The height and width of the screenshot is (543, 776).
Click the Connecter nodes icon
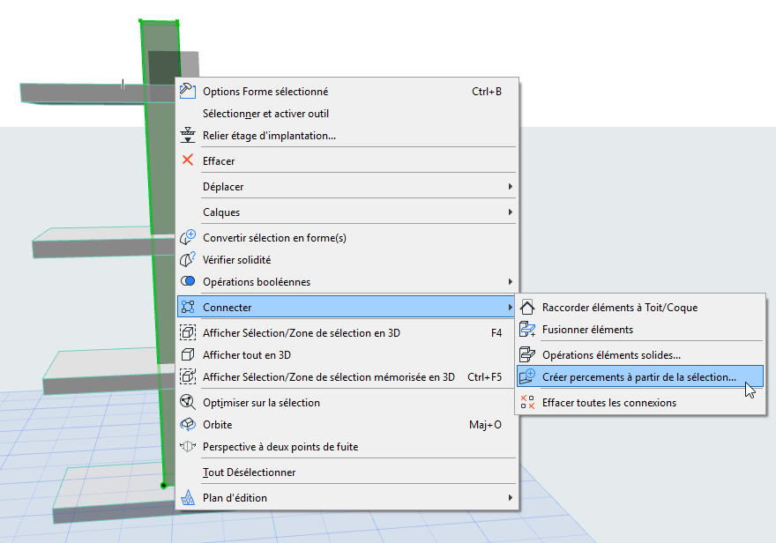(x=188, y=307)
